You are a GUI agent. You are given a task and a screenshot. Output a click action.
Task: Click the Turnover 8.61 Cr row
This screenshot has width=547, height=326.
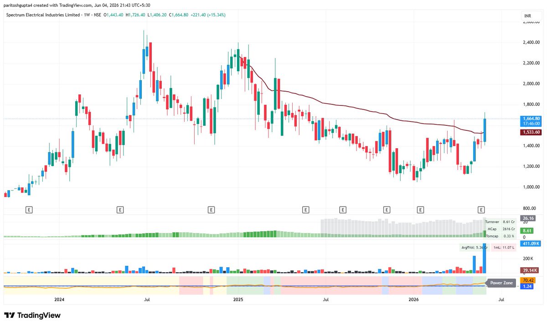pos(500,222)
